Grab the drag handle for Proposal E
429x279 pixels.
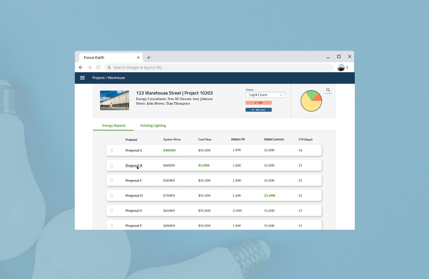112,211
